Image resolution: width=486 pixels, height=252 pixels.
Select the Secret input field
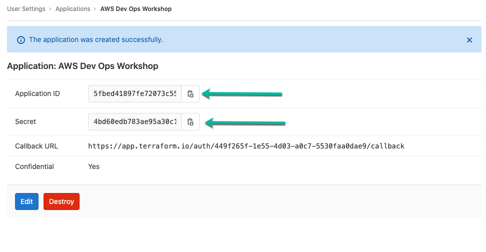135,121
